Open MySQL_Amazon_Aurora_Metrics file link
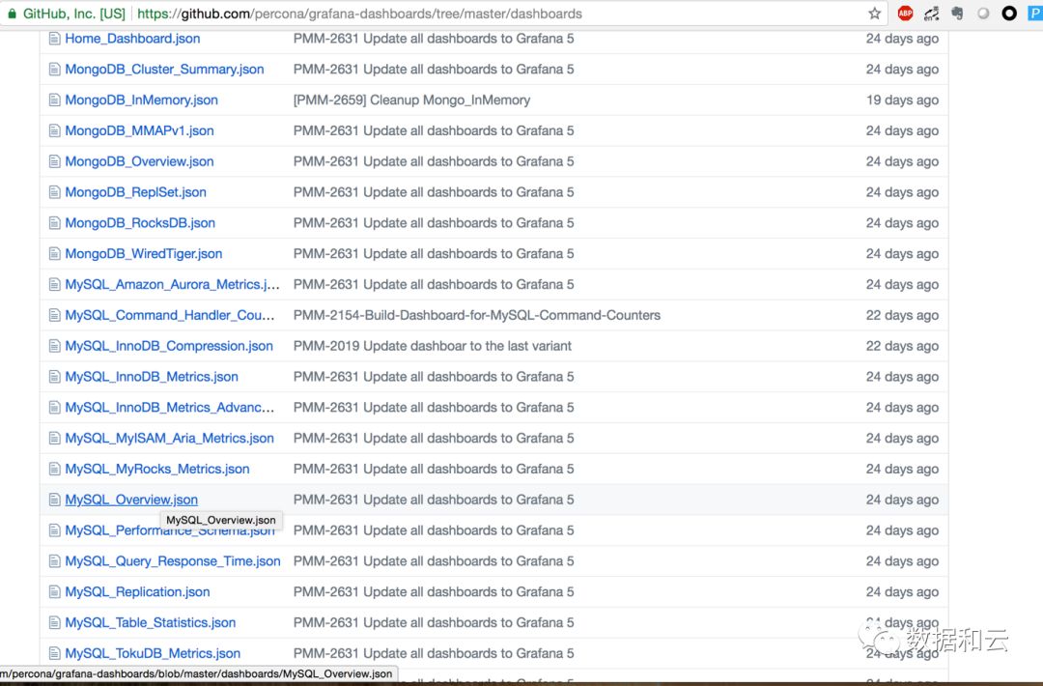The height and width of the screenshot is (686, 1043). (172, 285)
